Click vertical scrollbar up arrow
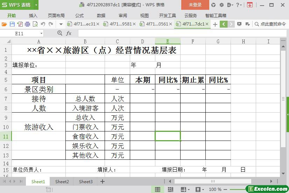 283,47
